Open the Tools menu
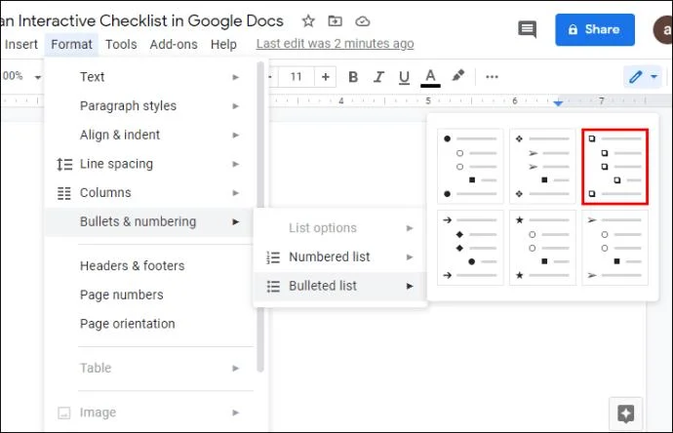The image size is (673, 433). click(x=121, y=44)
